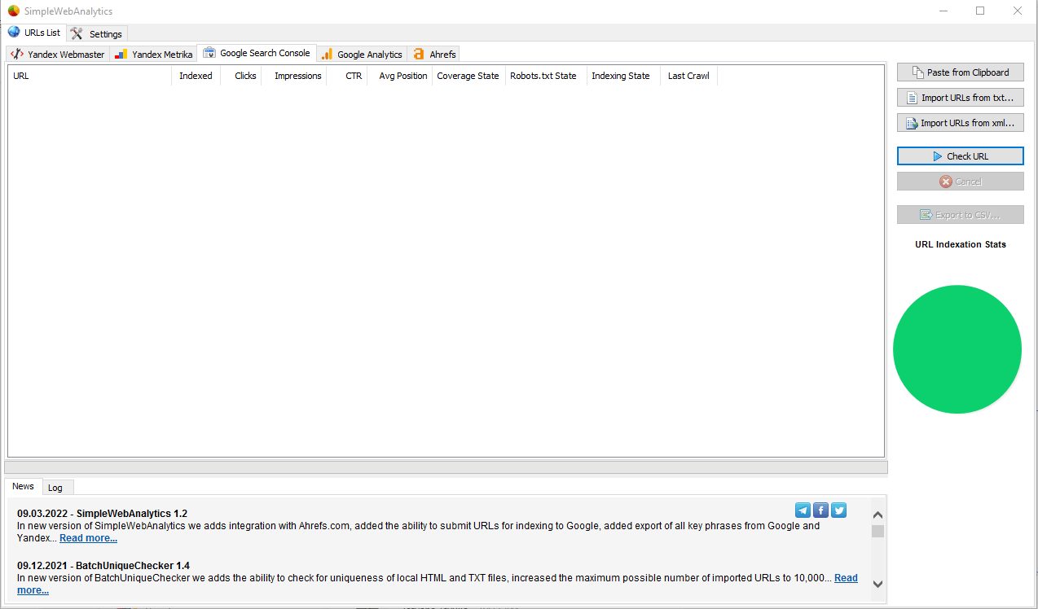
Task: Sort by the Clicks column header
Action: [241, 76]
